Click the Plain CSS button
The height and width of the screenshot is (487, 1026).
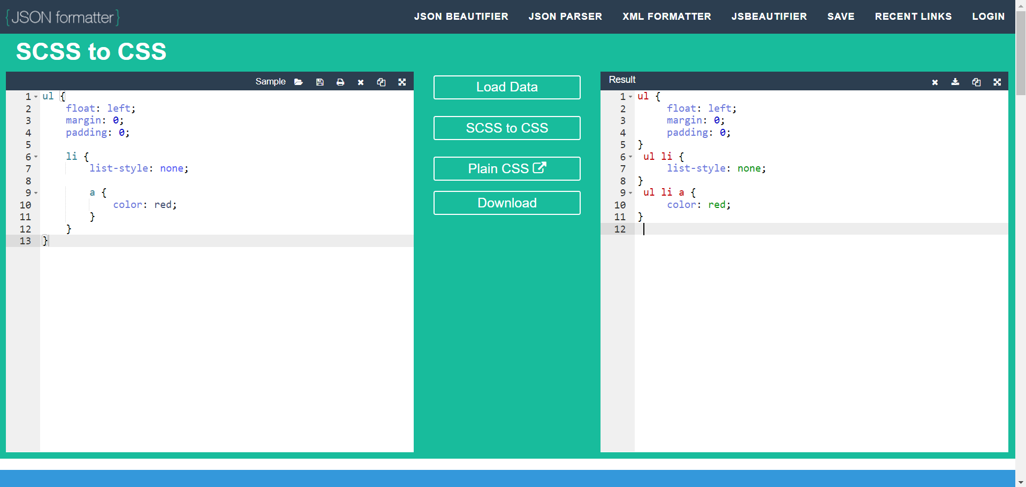pos(507,169)
